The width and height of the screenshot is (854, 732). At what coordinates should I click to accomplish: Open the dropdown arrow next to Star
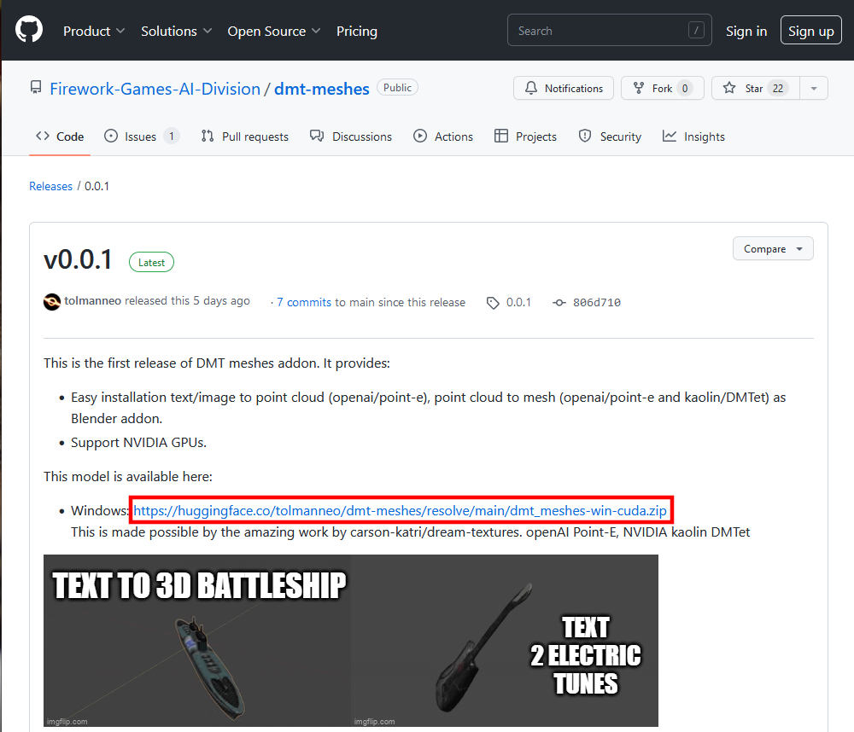pyautogui.click(x=814, y=88)
